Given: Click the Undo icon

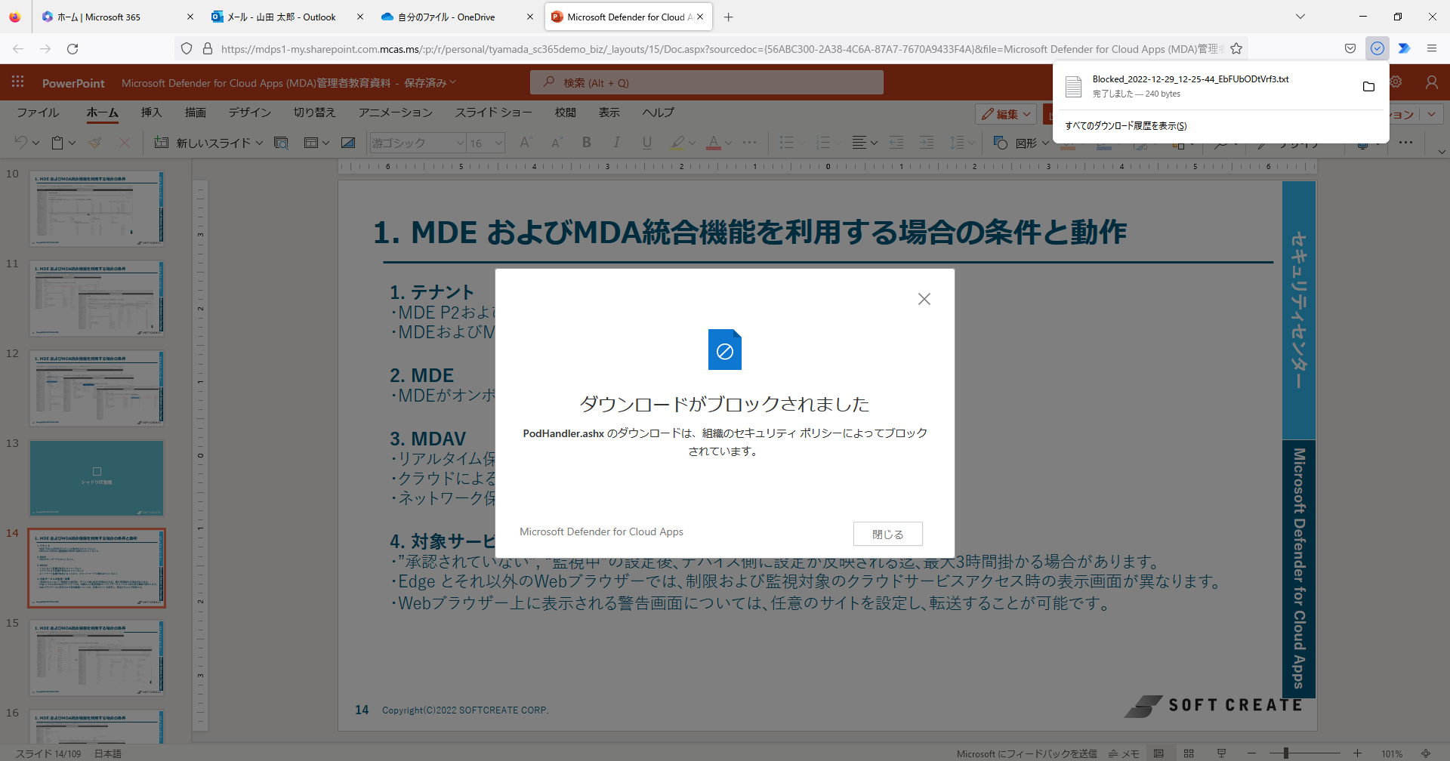Looking at the screenshot, I should (20, 143).
